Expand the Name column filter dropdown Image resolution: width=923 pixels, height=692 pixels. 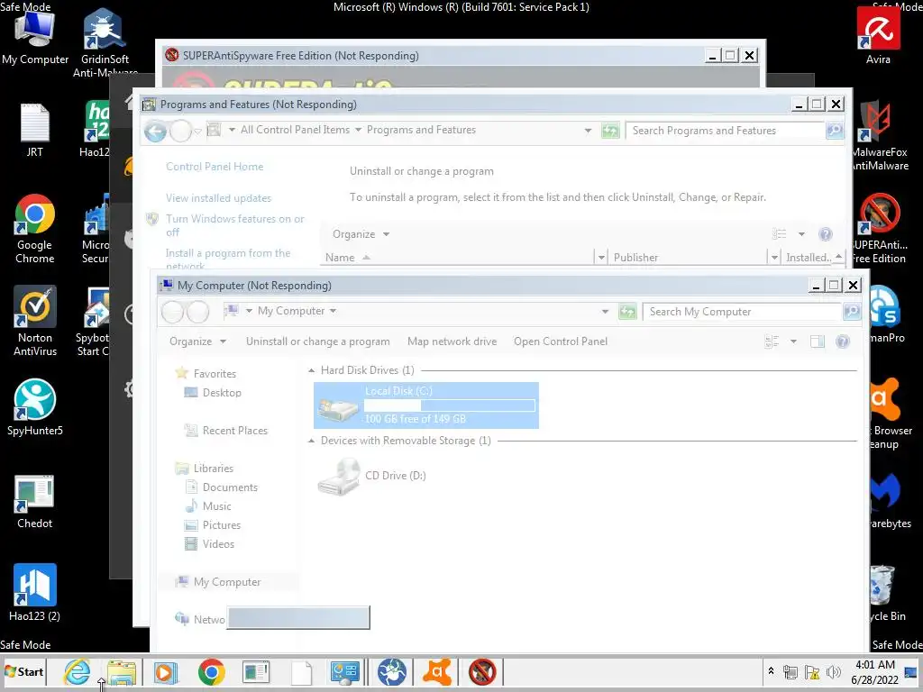(x=601, y=257)
